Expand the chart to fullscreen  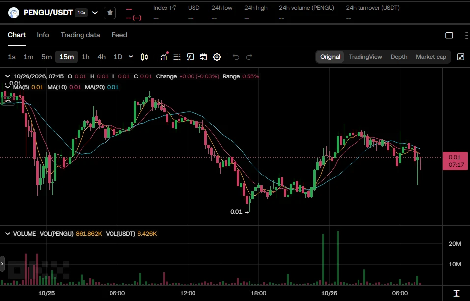point(461,57)
